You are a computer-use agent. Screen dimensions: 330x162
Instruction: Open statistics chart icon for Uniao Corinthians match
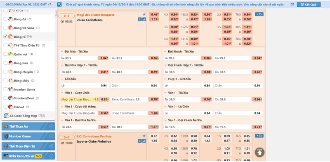(144, 19)
